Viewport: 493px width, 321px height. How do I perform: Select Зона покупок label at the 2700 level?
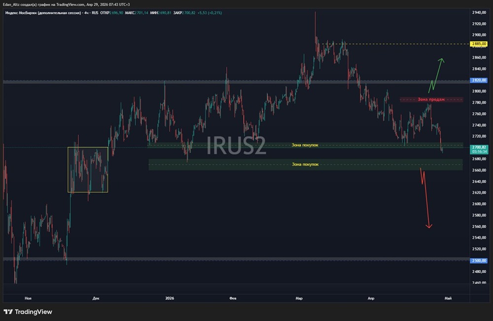tap(305, 145)
